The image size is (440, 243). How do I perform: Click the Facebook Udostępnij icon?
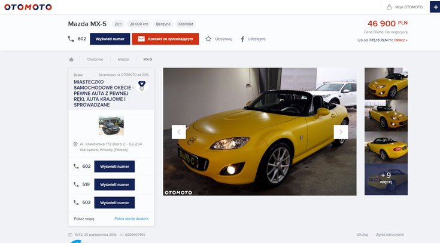242,39
